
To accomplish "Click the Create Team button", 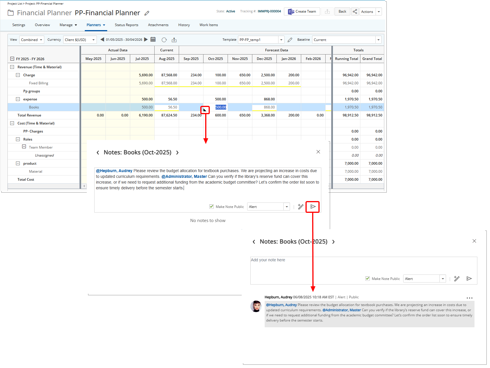I will tap(302, 11).
